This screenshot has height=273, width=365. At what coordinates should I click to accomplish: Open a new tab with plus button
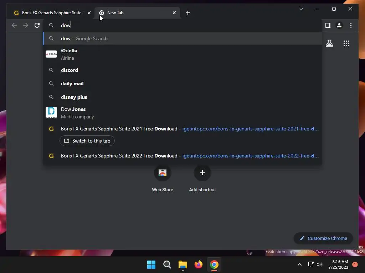pos(188,13)
